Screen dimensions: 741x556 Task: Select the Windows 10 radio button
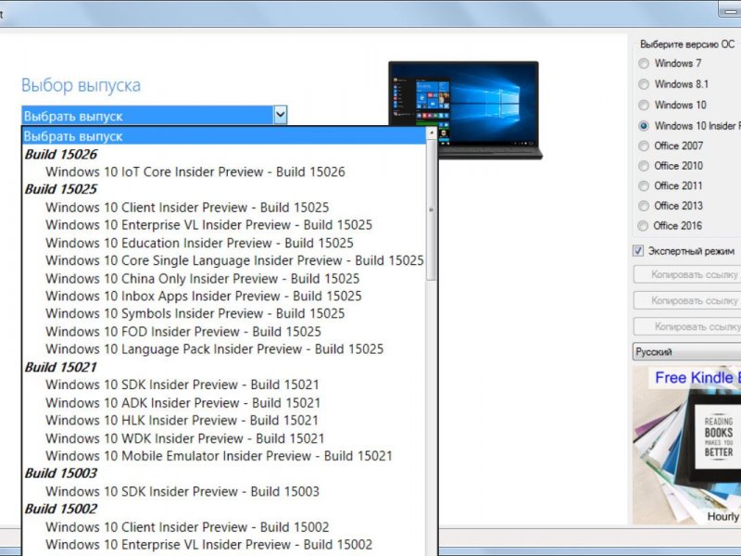[x=644, y=105]
